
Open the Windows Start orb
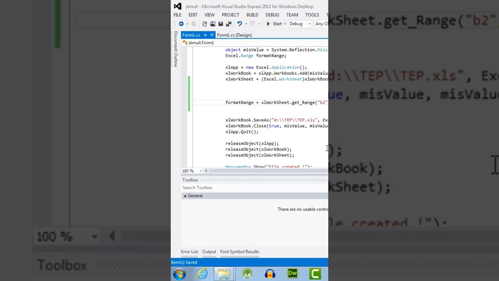coord(179,274)
